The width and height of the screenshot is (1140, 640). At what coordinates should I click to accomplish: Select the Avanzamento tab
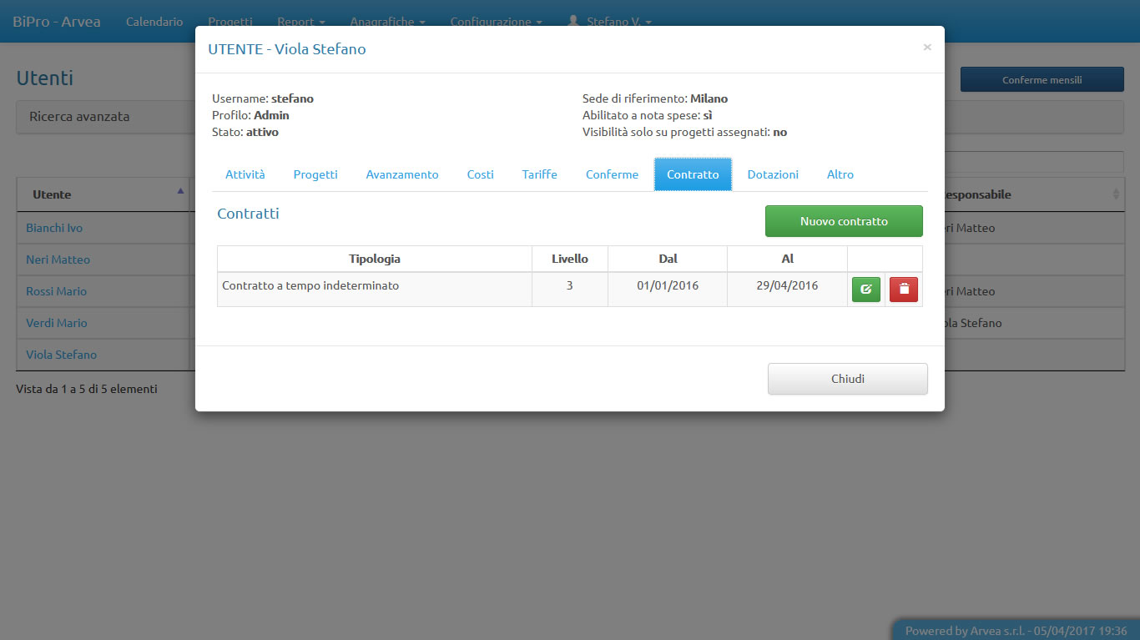click(401, 174)
